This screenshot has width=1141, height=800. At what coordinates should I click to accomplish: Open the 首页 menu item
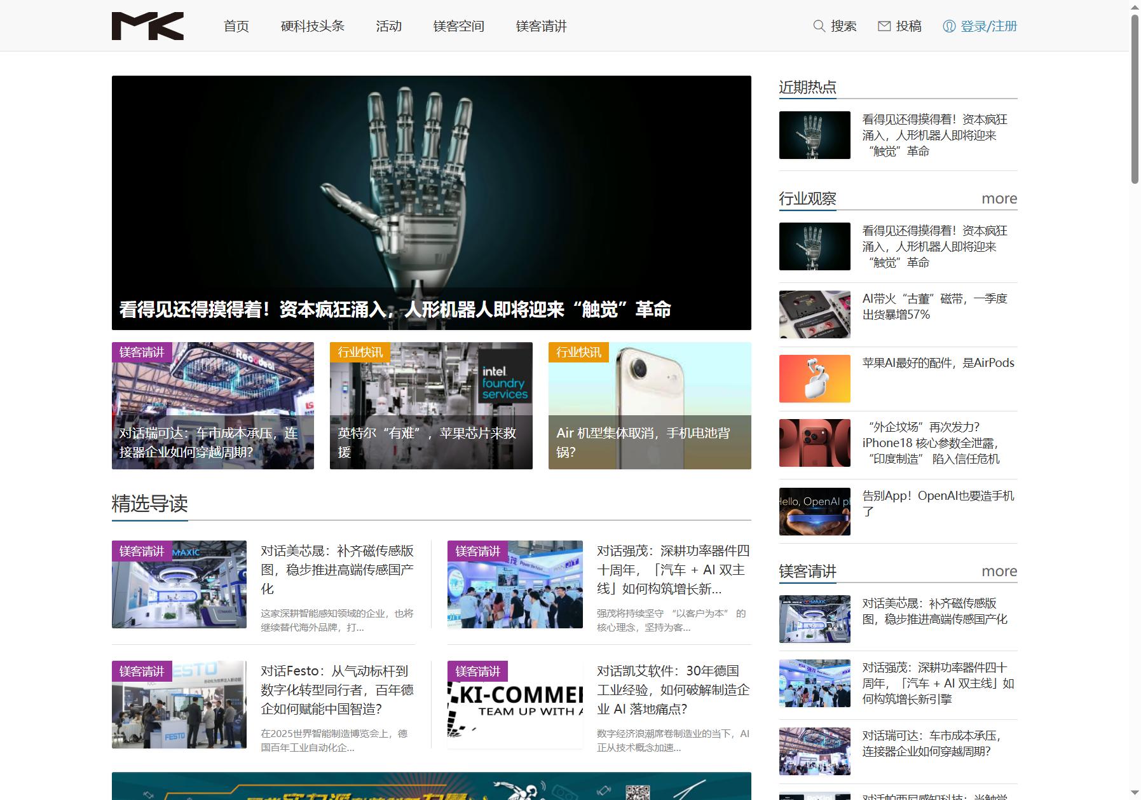coord(236,26)
